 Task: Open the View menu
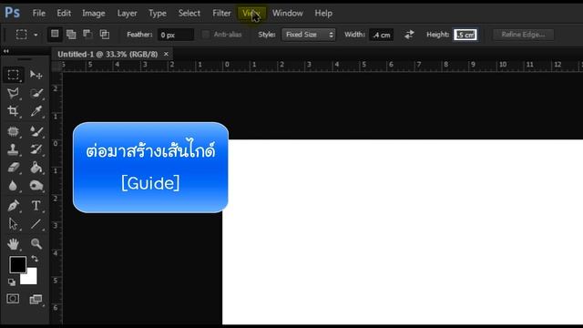(x=251, y=14)
